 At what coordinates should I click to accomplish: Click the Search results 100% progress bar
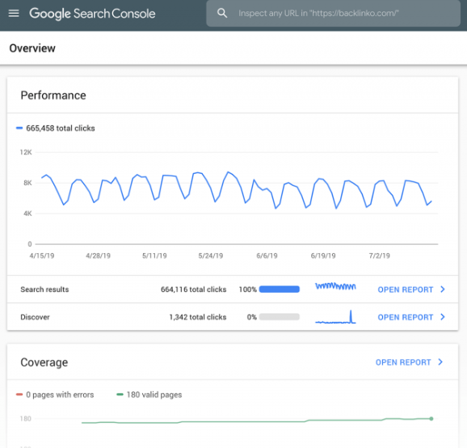280,290
